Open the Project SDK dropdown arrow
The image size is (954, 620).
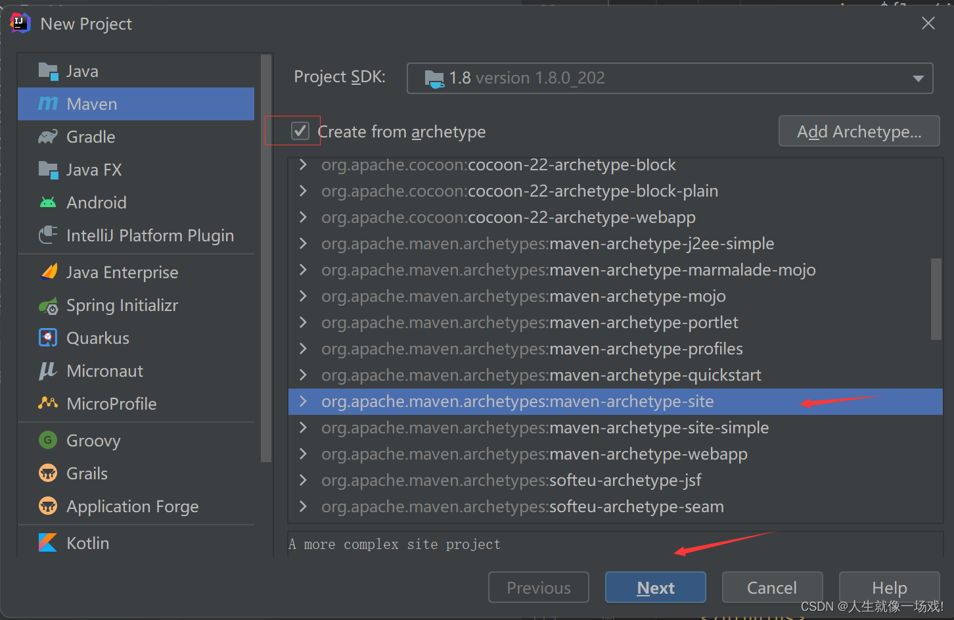tap(919, 78)
